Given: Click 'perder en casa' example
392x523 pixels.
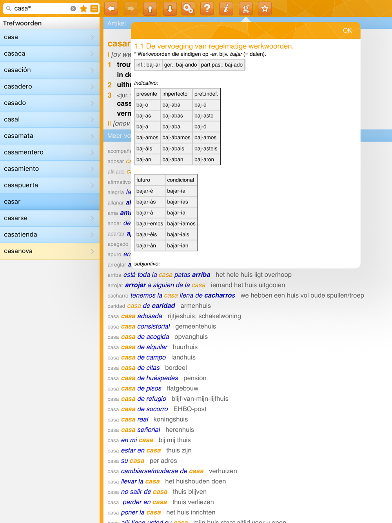Looking at the screenshot, I should 145,502.
